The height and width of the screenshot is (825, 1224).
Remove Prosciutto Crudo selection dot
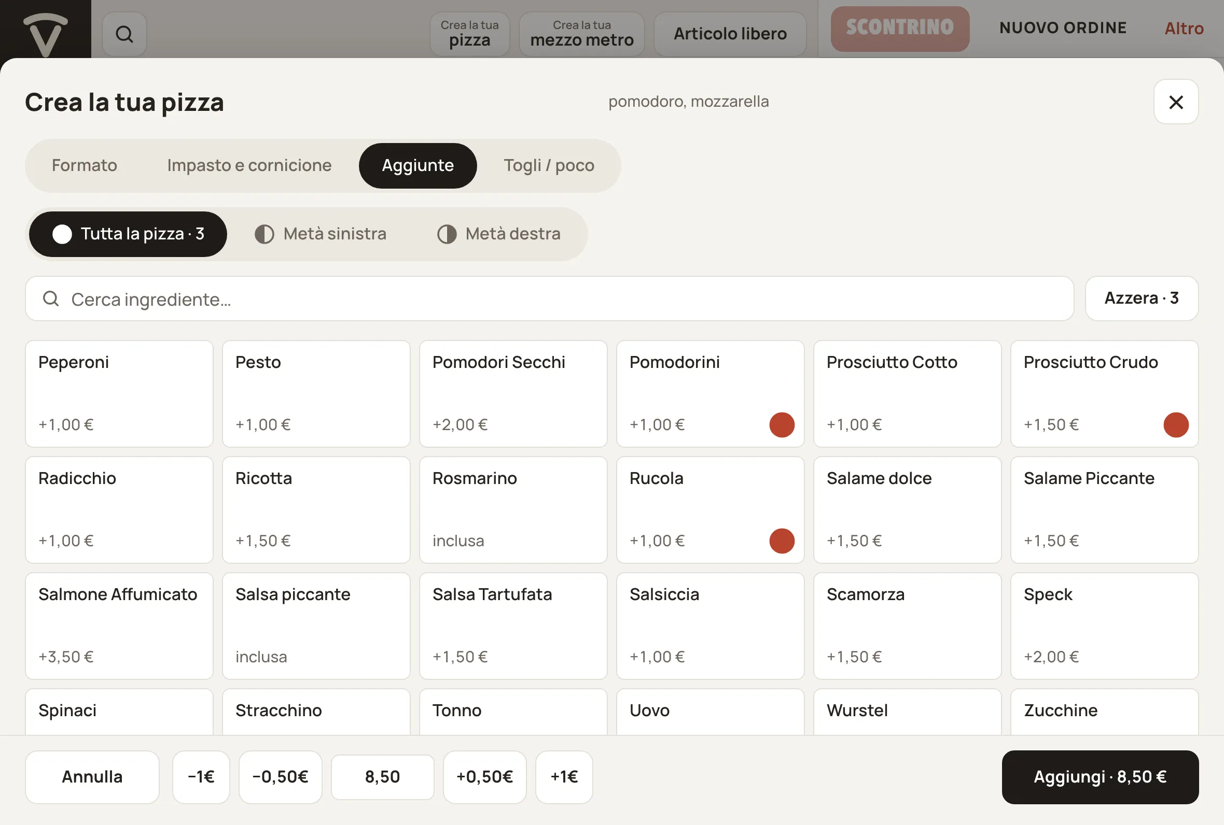pos(1176,424)
